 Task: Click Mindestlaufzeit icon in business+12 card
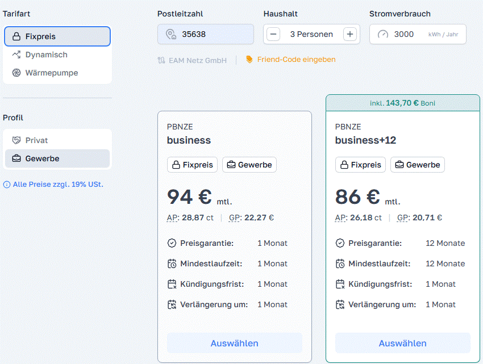click(340, 263)
